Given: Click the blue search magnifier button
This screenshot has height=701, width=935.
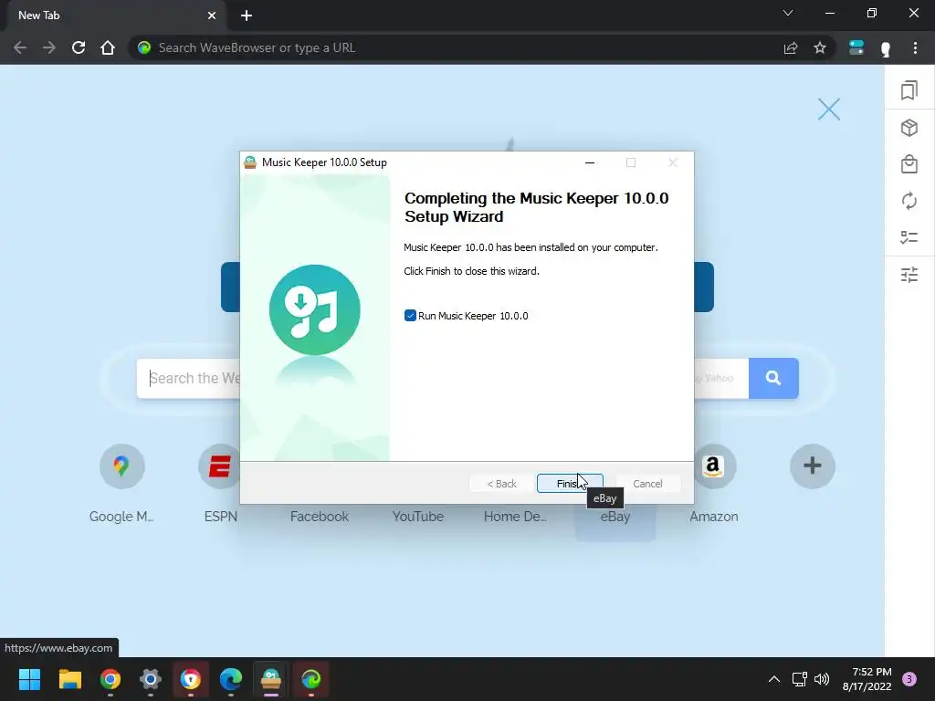Looking at the screenshot, I should pos(773,378).
